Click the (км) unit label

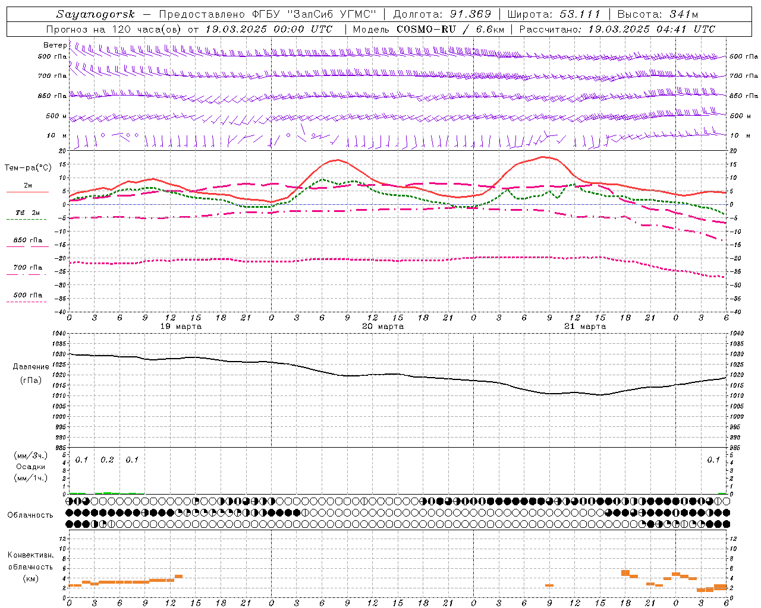tap(30, 578)
